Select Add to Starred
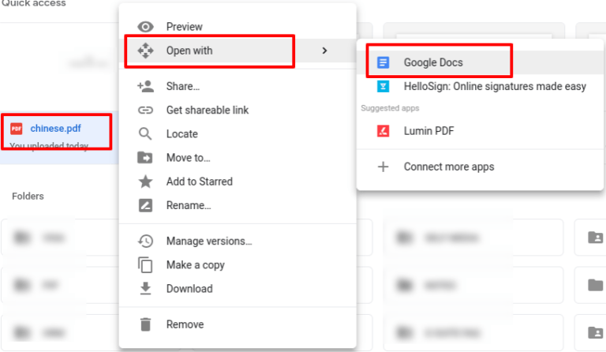Viewport: 606px width, 352px height. point(238,182)
